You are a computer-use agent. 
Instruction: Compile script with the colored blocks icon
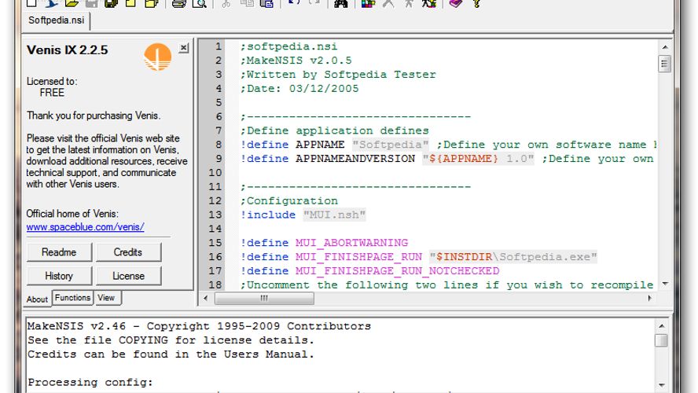click(x=368, y=4)
